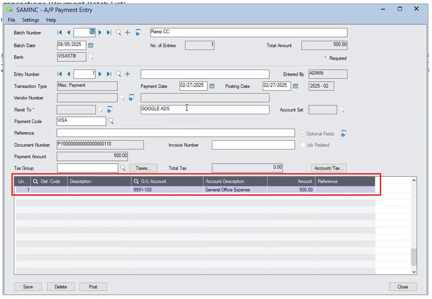This screenshot has height=299, width=432.
Task: Enable the Optional Fields checkbox
Action: (x=302, y=133)
